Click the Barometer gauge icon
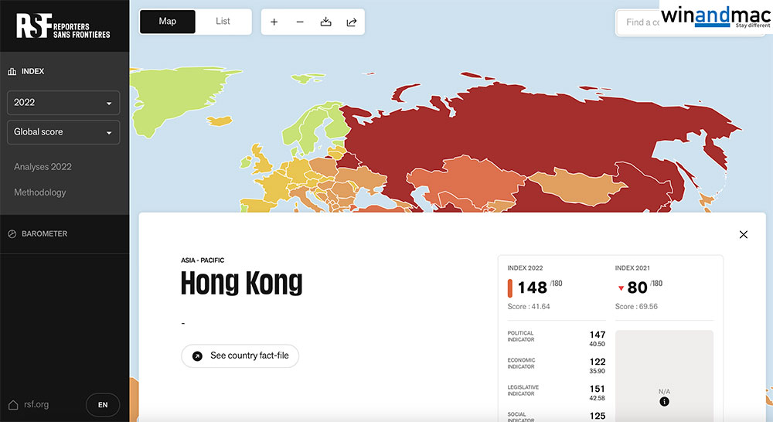The width and height of the screenshot is (773, 422). [x=12, y=233]
